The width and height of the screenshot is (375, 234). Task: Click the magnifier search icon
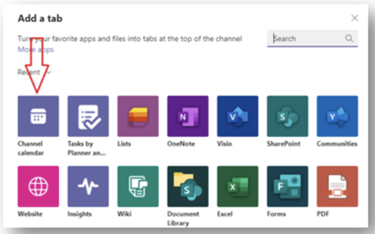point(349,38)
